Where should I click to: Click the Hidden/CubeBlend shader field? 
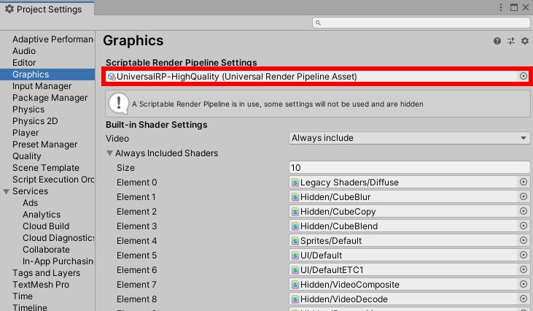(409, 226)
